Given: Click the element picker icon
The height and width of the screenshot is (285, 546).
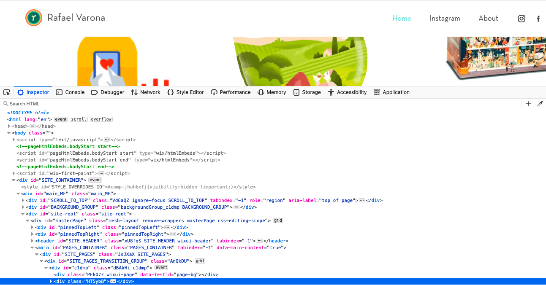Looking at the screenshot, I should click(7, 92).
